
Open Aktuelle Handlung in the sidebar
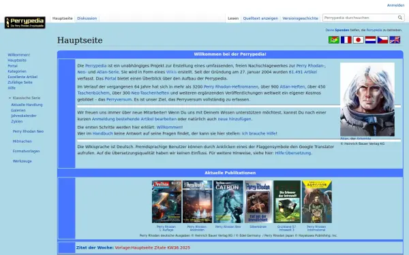27,105
